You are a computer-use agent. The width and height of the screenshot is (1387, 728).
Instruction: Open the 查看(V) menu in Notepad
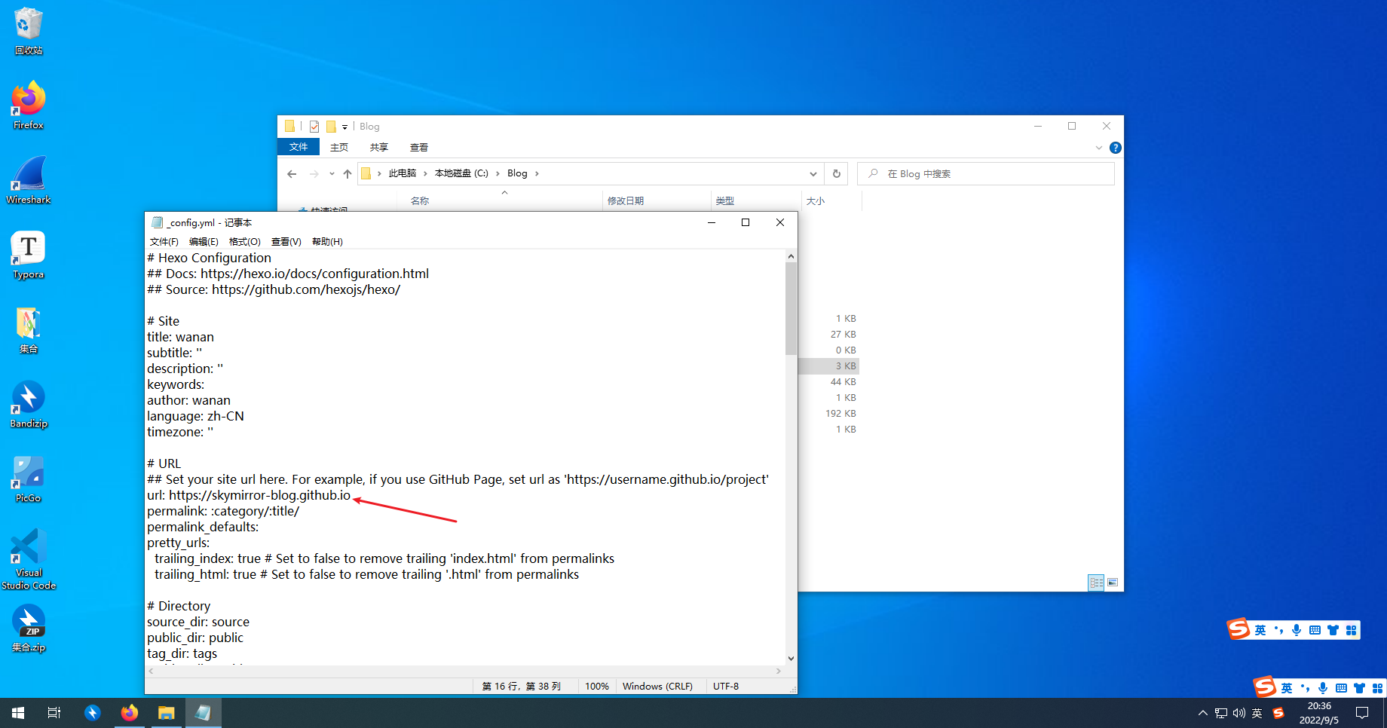coord(286,242)
